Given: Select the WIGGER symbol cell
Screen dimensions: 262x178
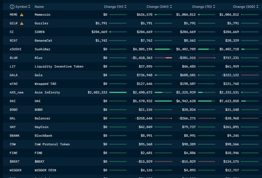Looking at the screenshot, I should (15, 170).
